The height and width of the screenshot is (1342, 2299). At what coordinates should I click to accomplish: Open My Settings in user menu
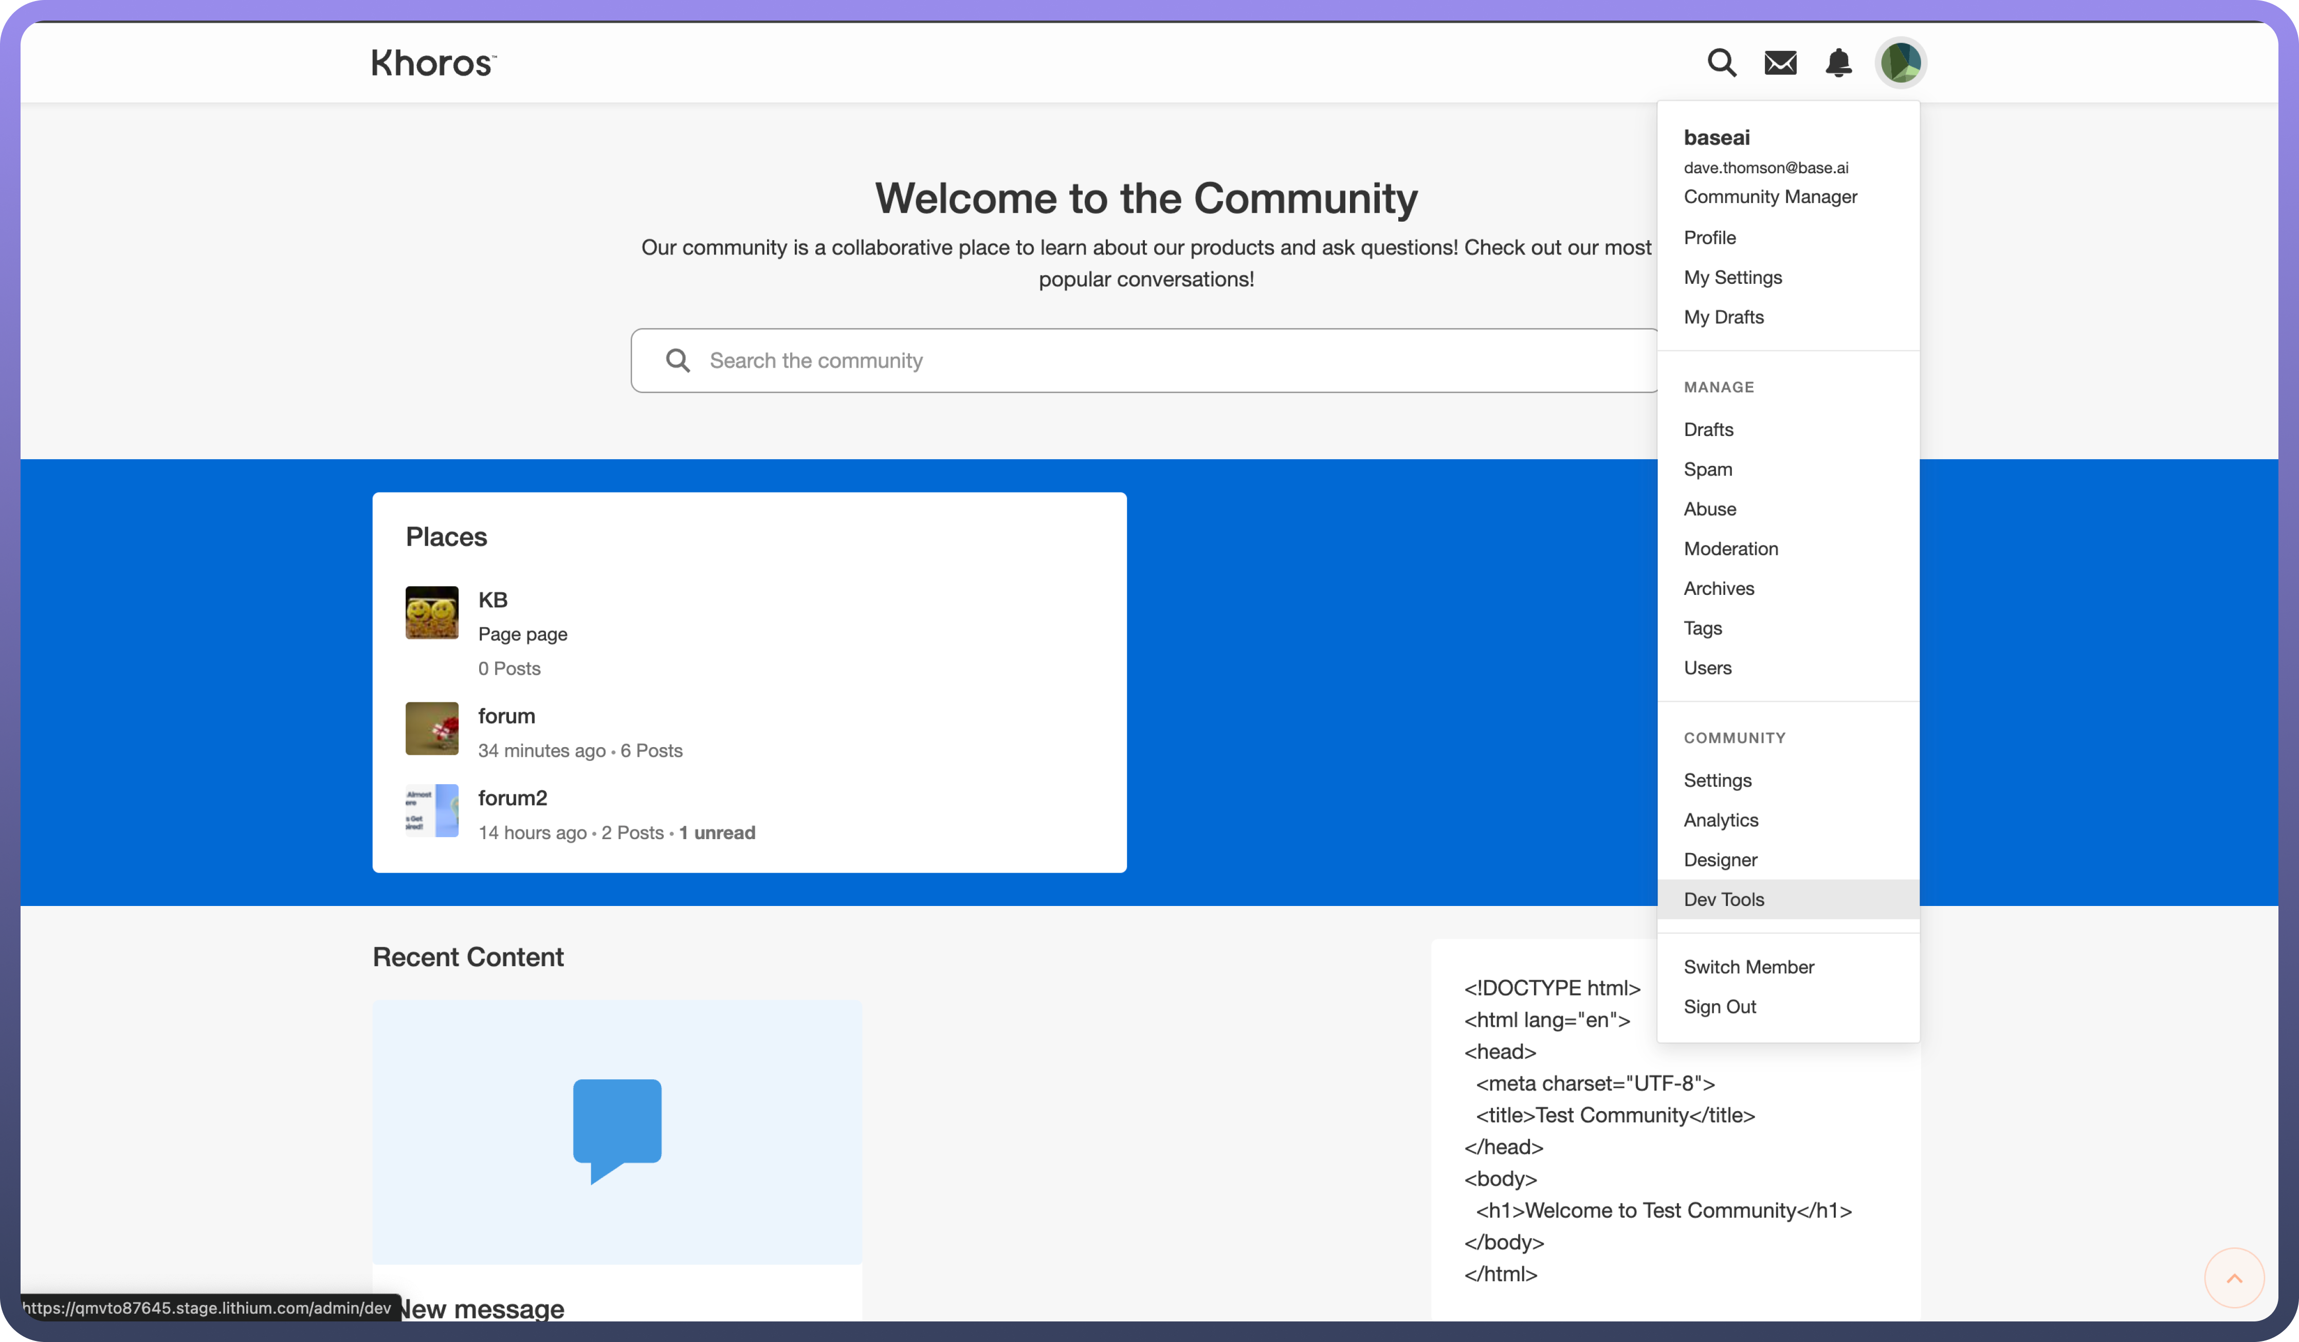(1731, 277)
